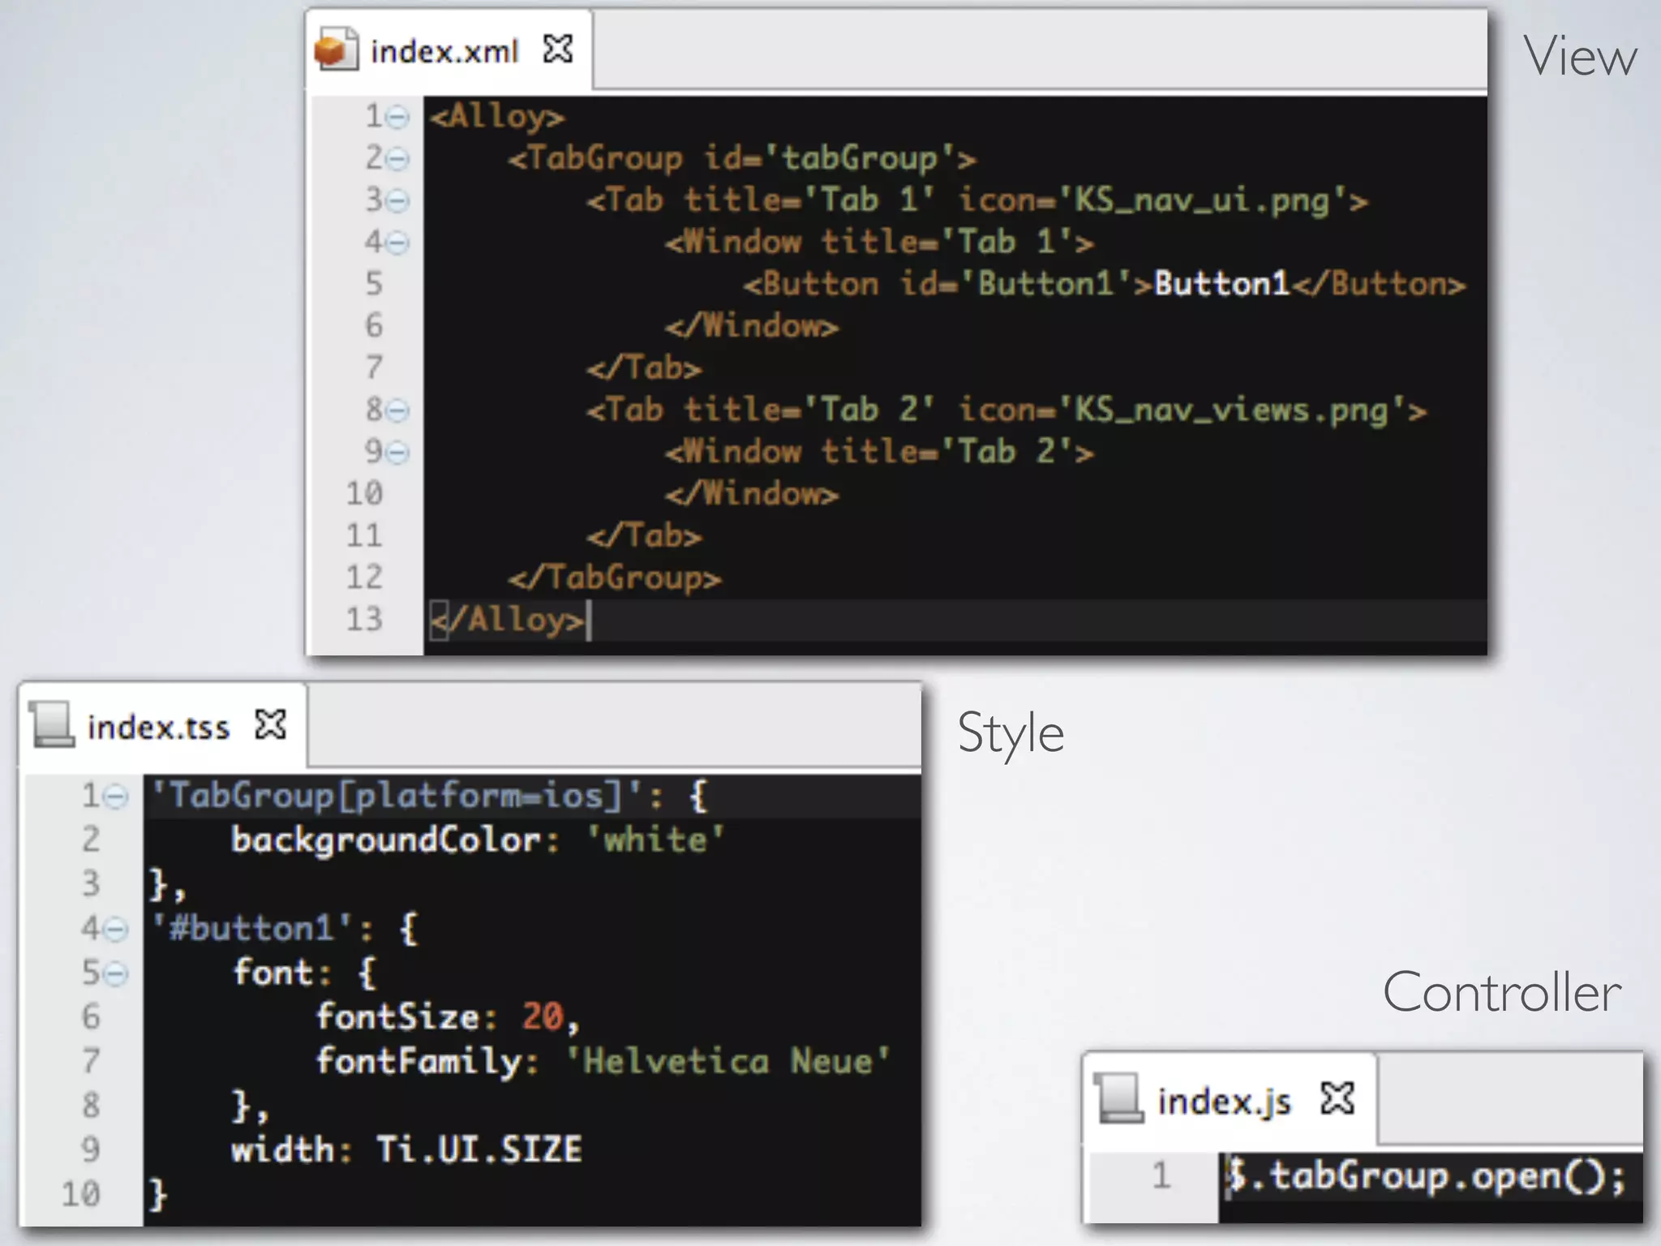Collapse the TabGroup style fold in index.tss
1661x1246 pixels.
tap(117, 797)
